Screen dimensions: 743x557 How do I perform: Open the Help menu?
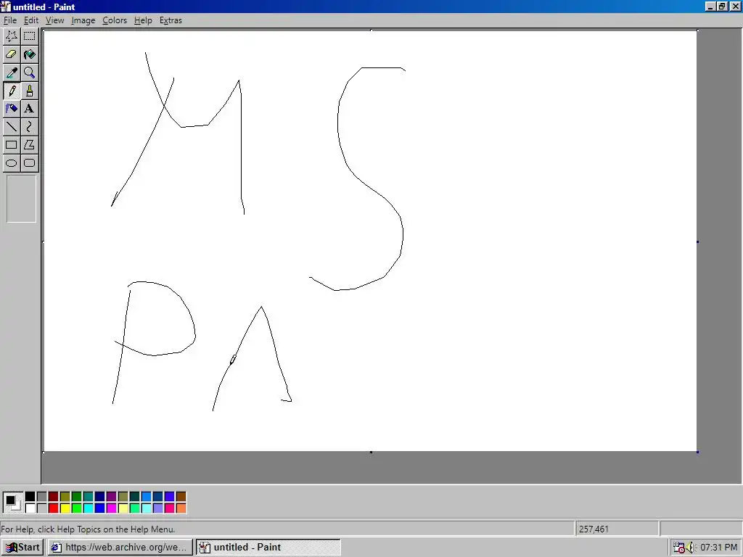pyautogui.click(x=143, y=20)
